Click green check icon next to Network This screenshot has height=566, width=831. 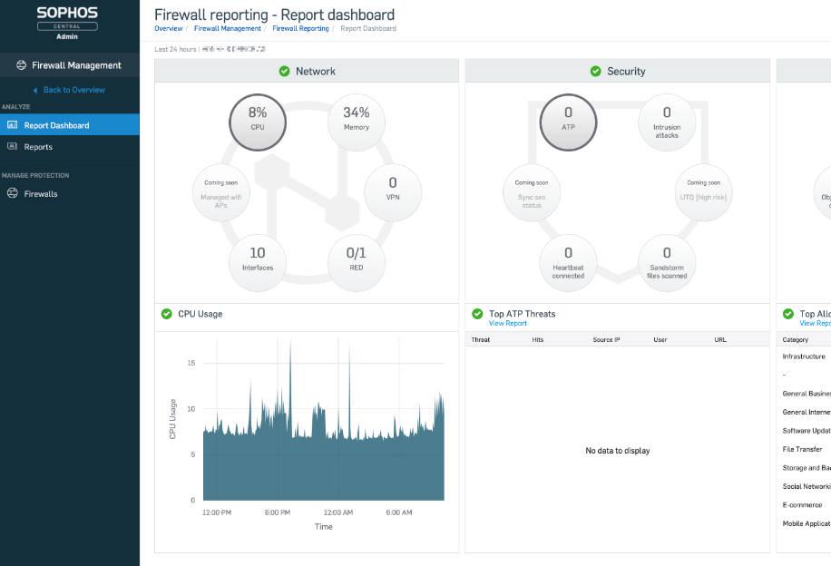[285, 71]
